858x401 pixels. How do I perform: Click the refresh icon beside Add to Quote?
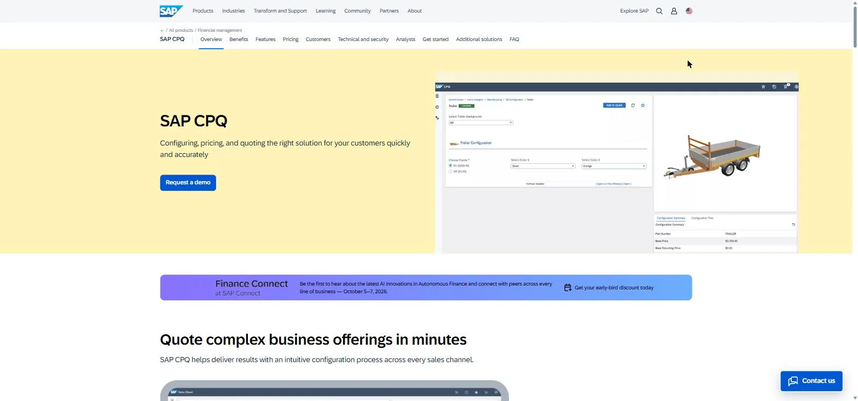point(633,105)
